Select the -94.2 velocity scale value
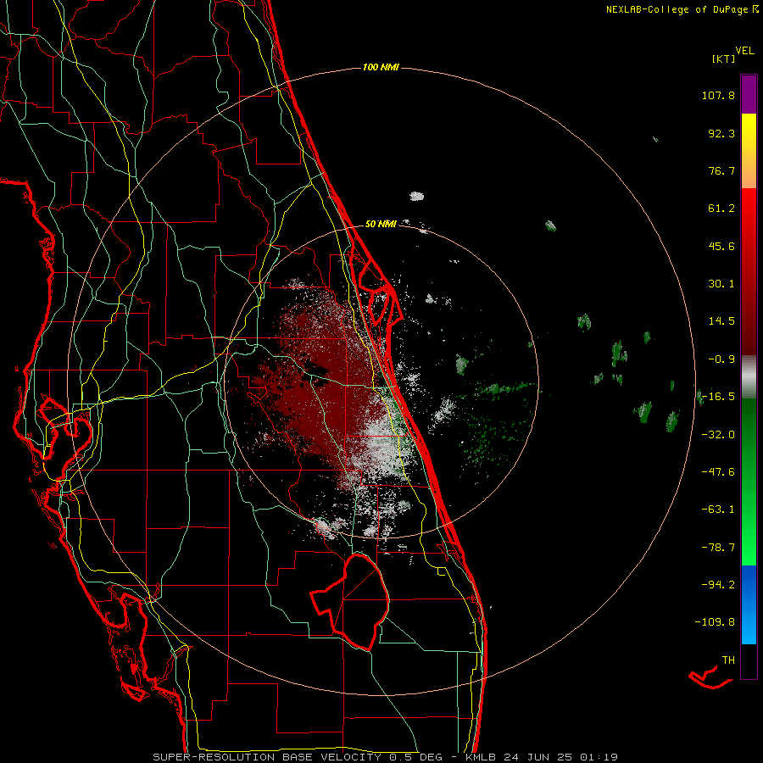Viewport: 763px width, 763px height. click(x=718, y=584)
